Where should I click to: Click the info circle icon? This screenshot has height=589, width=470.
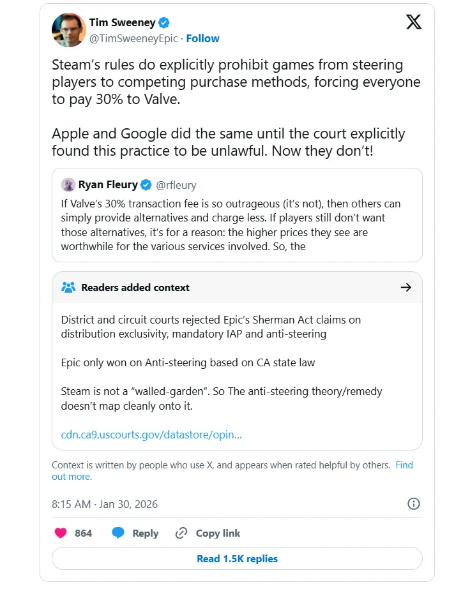[x=414, y=504]
